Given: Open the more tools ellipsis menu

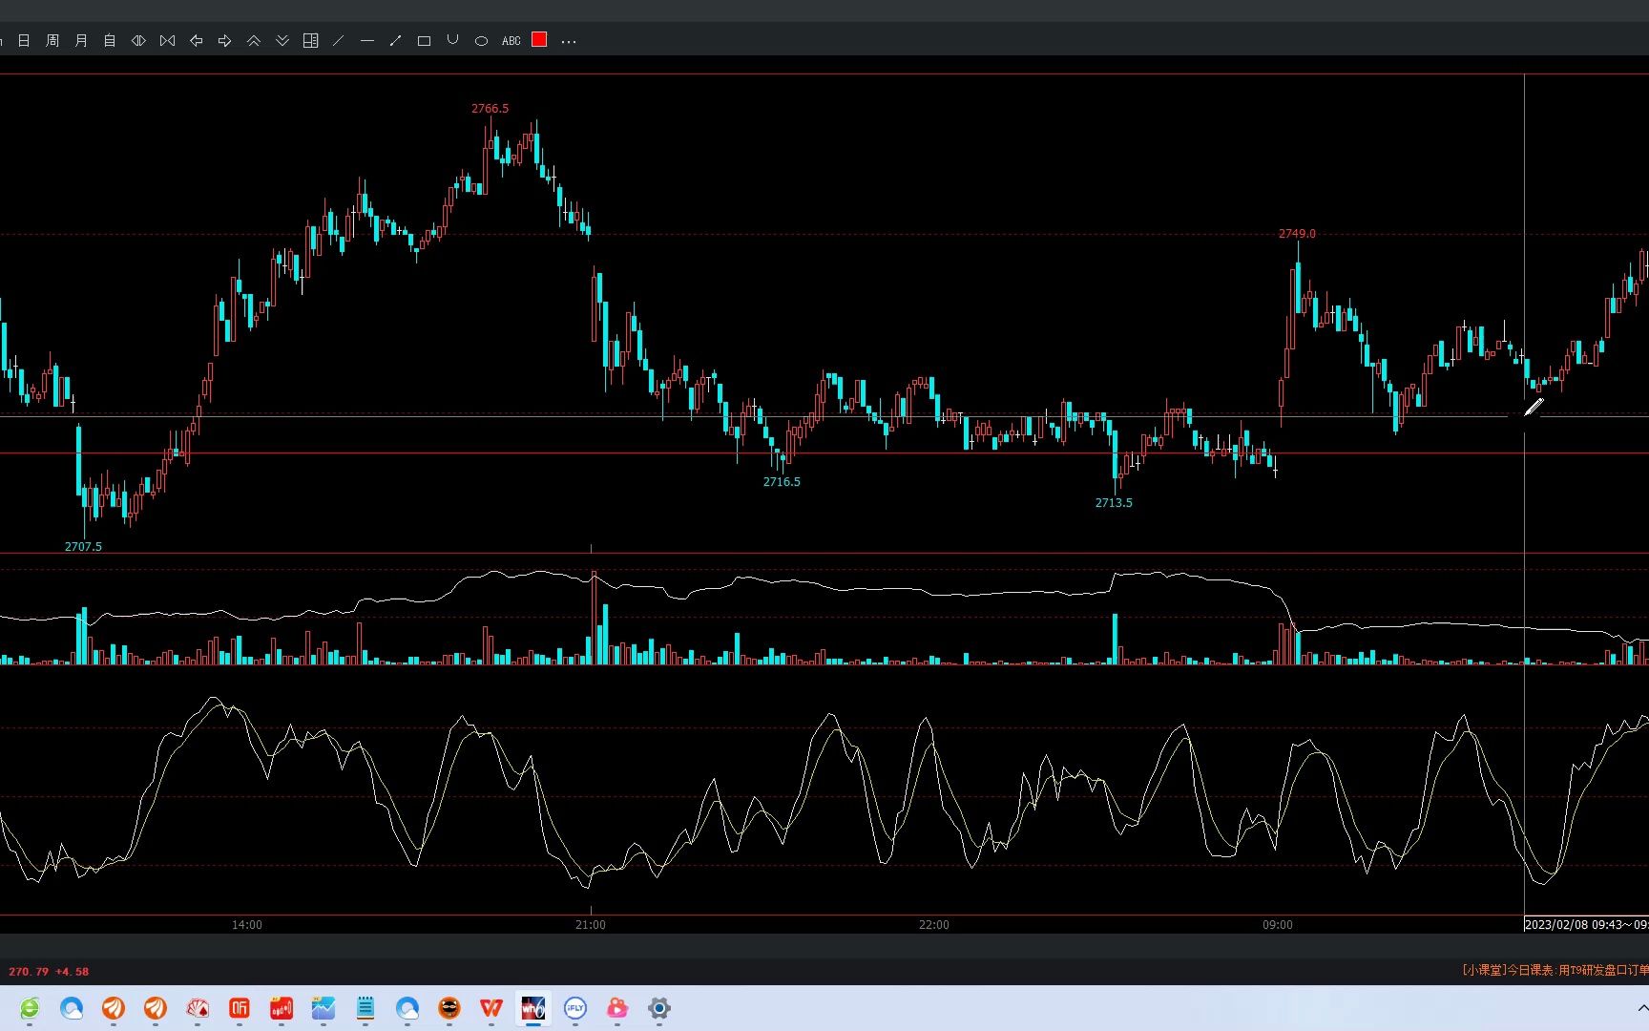Looking at the screenshot, I should pyautogui.click(x=569, y=42).
